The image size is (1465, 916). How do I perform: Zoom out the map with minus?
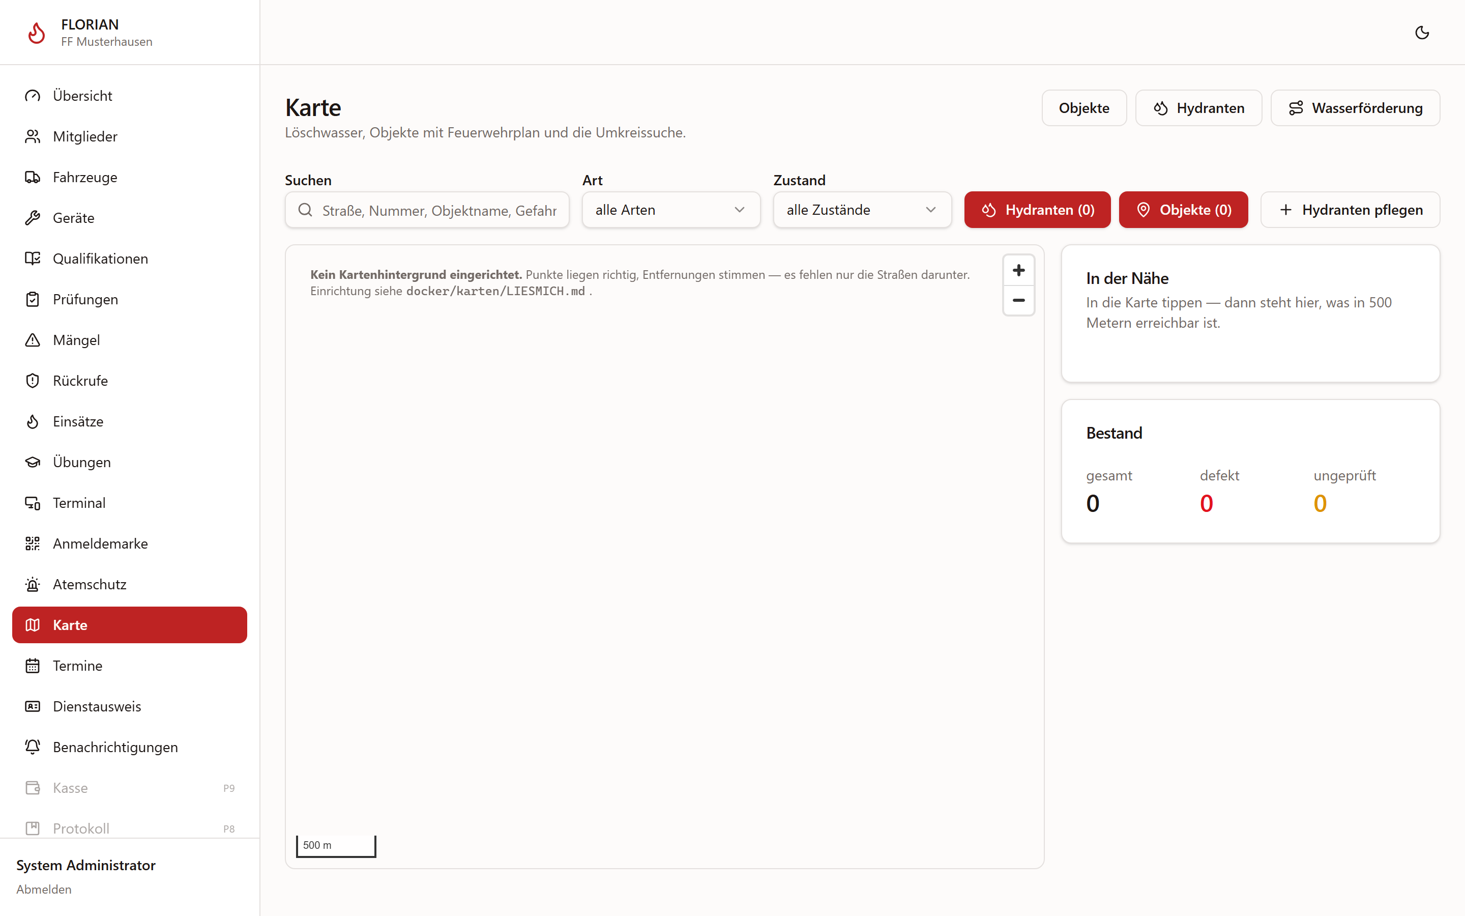coord(1018,300)
